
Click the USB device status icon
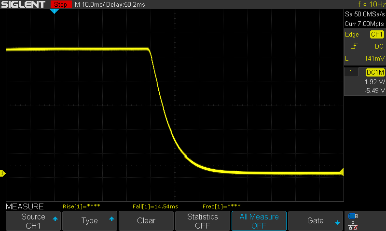pyautogui.click(x=353, y=216)
